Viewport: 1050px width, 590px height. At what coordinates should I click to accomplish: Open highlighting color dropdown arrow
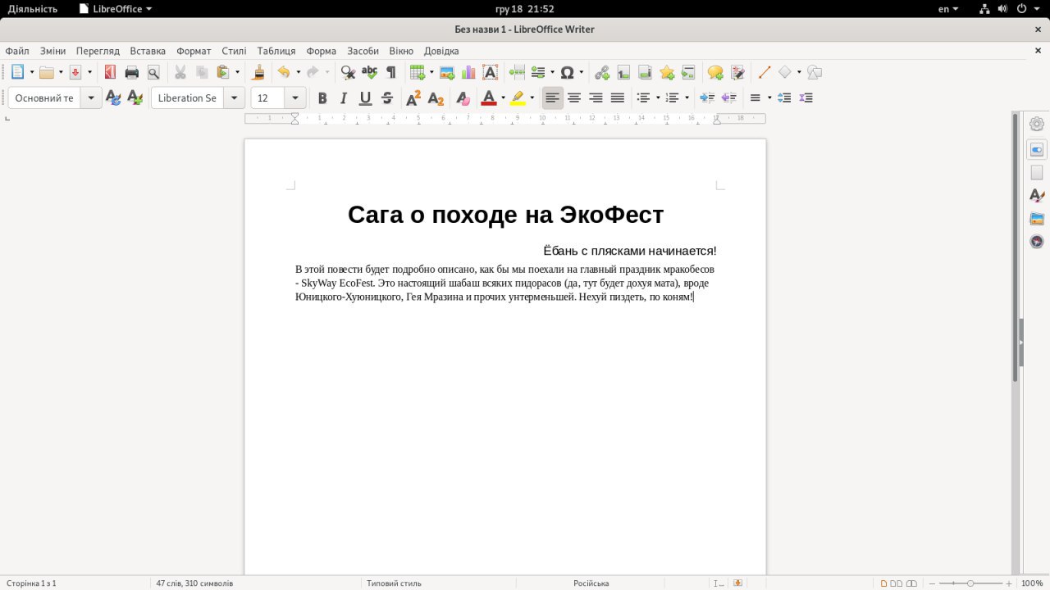tap(532, 98)
